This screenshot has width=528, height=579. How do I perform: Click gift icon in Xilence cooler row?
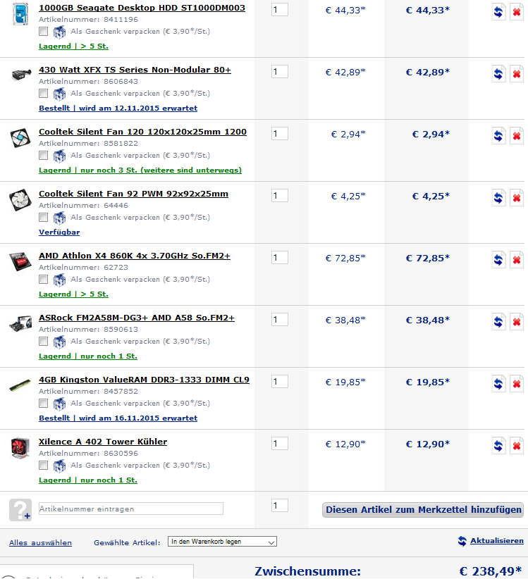point(59,466)
